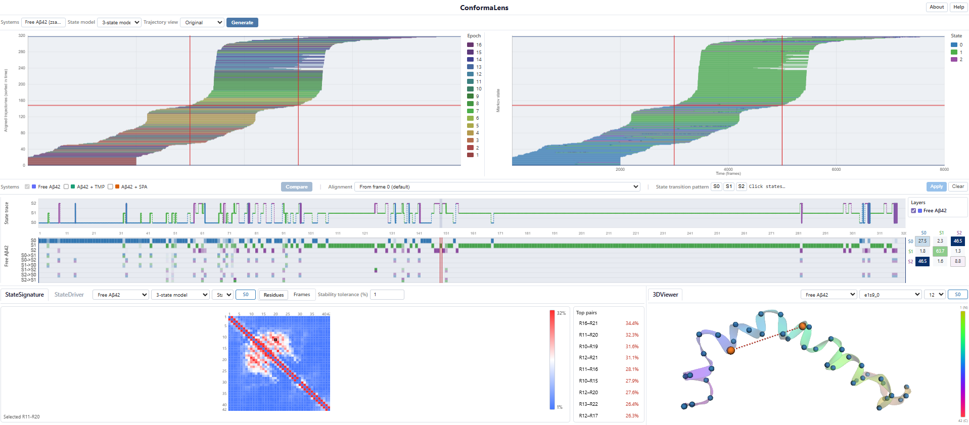Open the Systems Free Aβ42 selector at top

click(43, 22)
